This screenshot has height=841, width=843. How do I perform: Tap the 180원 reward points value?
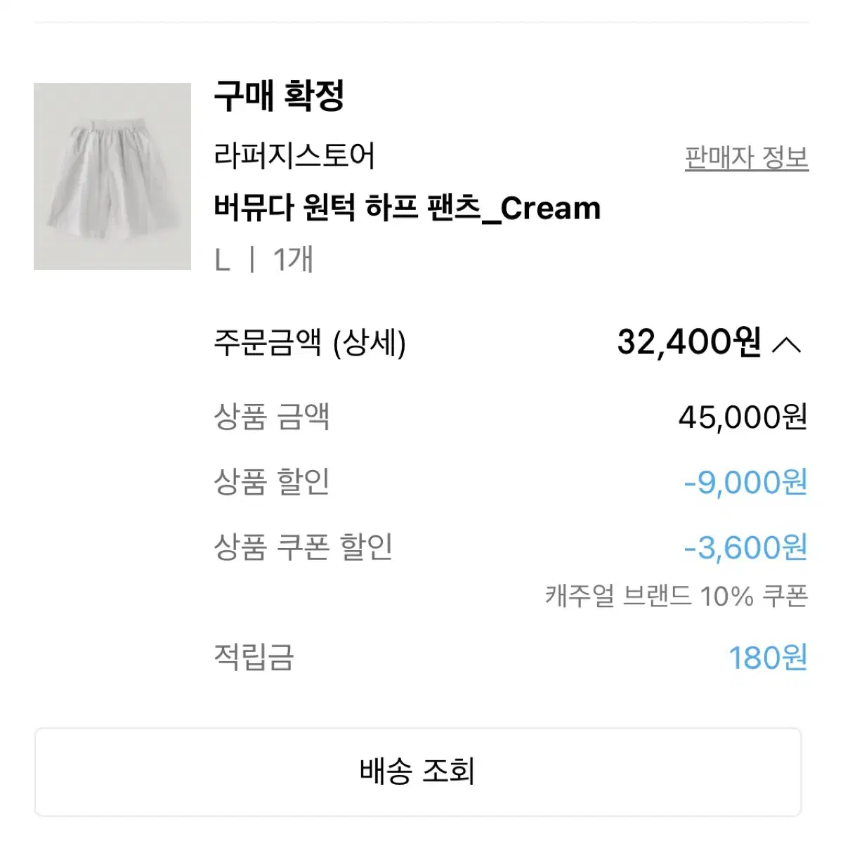pyautogui.click(x=768, y=658)
